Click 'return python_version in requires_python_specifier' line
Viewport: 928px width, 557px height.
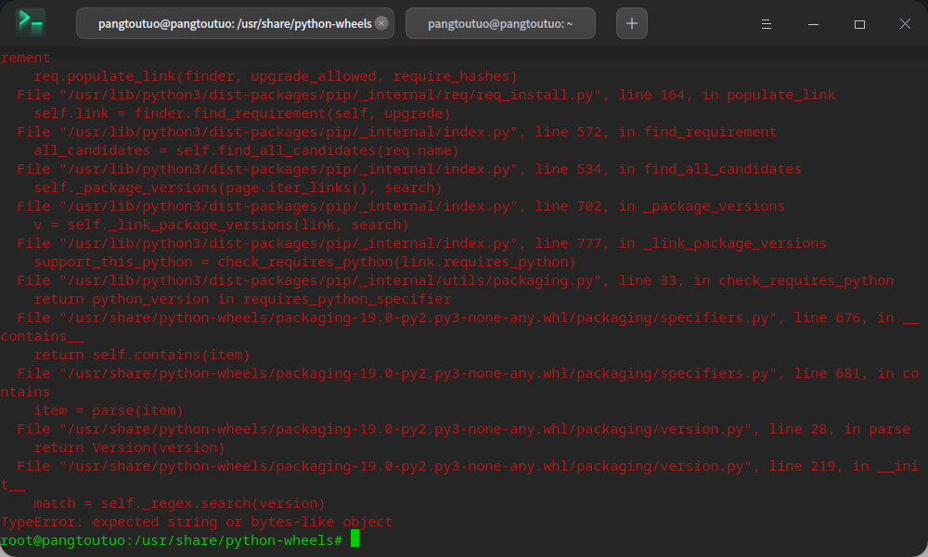(x=242, y=299)
